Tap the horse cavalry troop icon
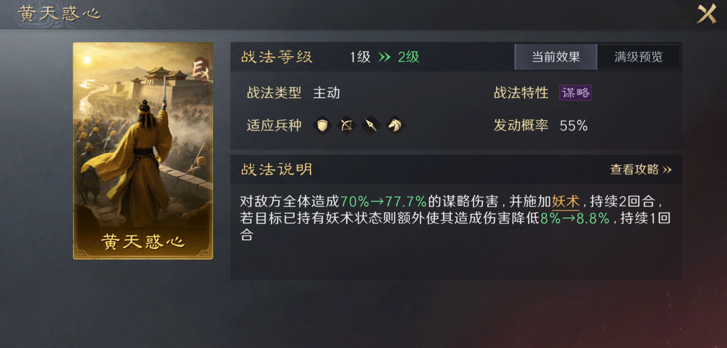Screen dimensions: 727x348 (394, 126)
